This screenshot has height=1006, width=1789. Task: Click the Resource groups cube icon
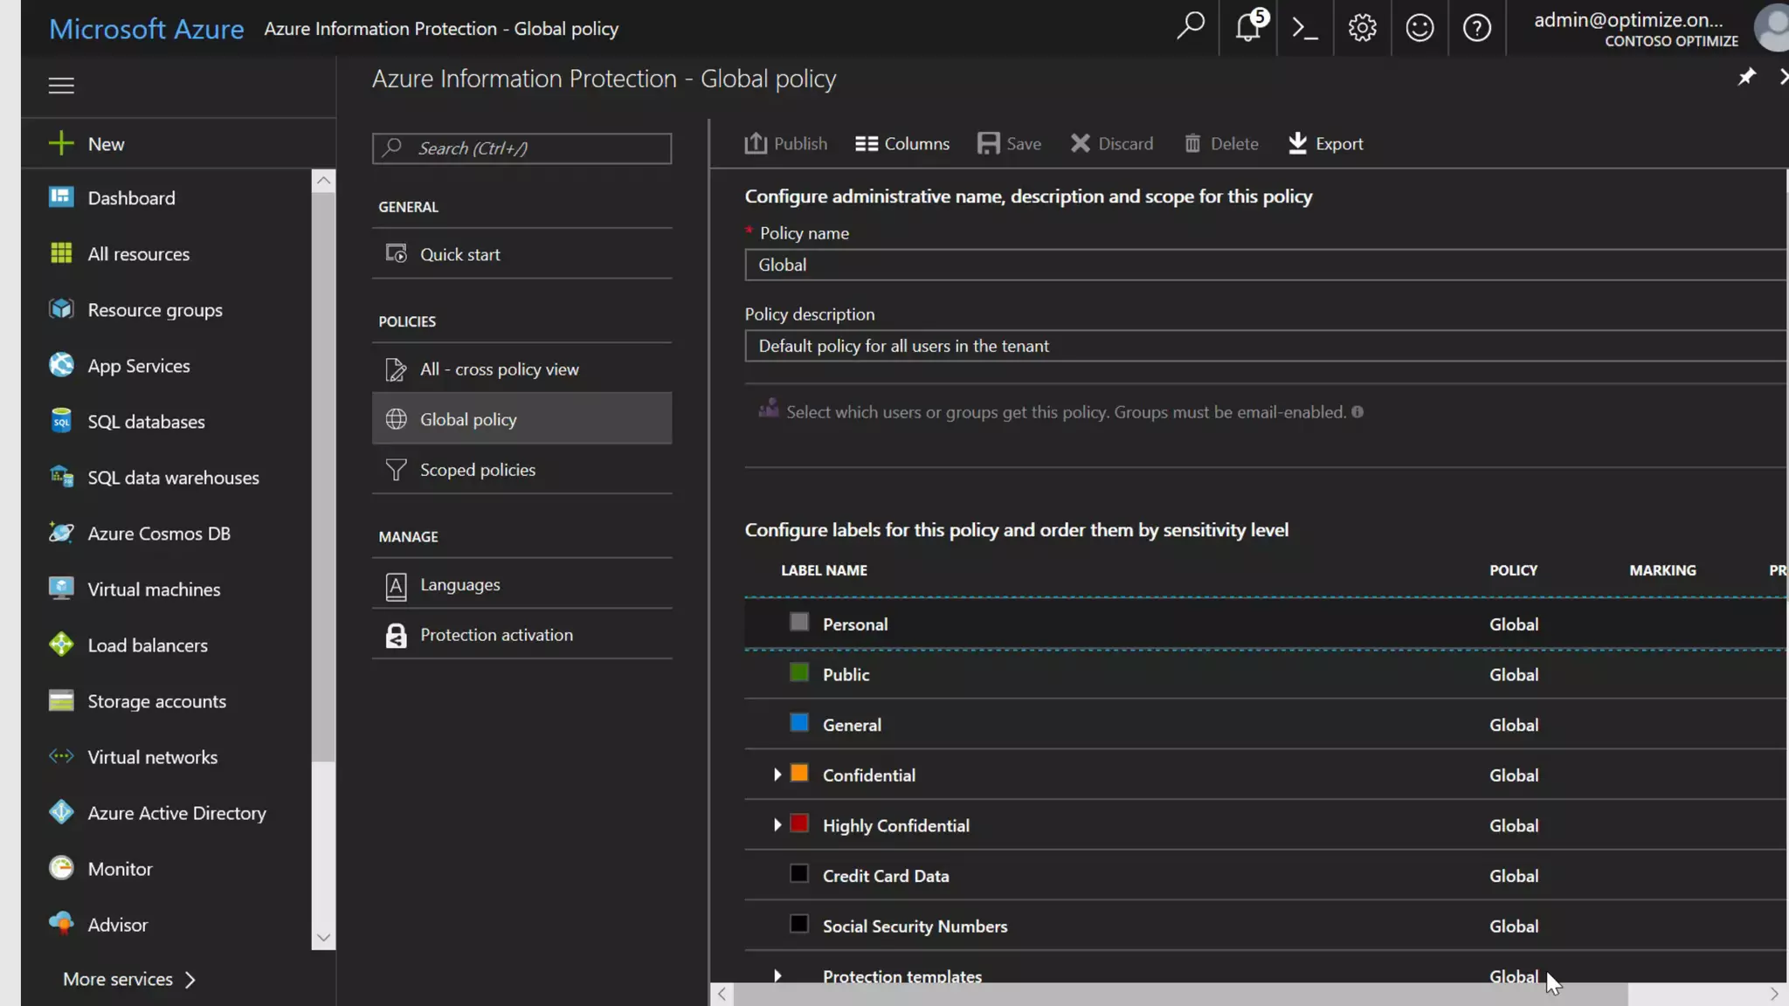pos(61,309)
